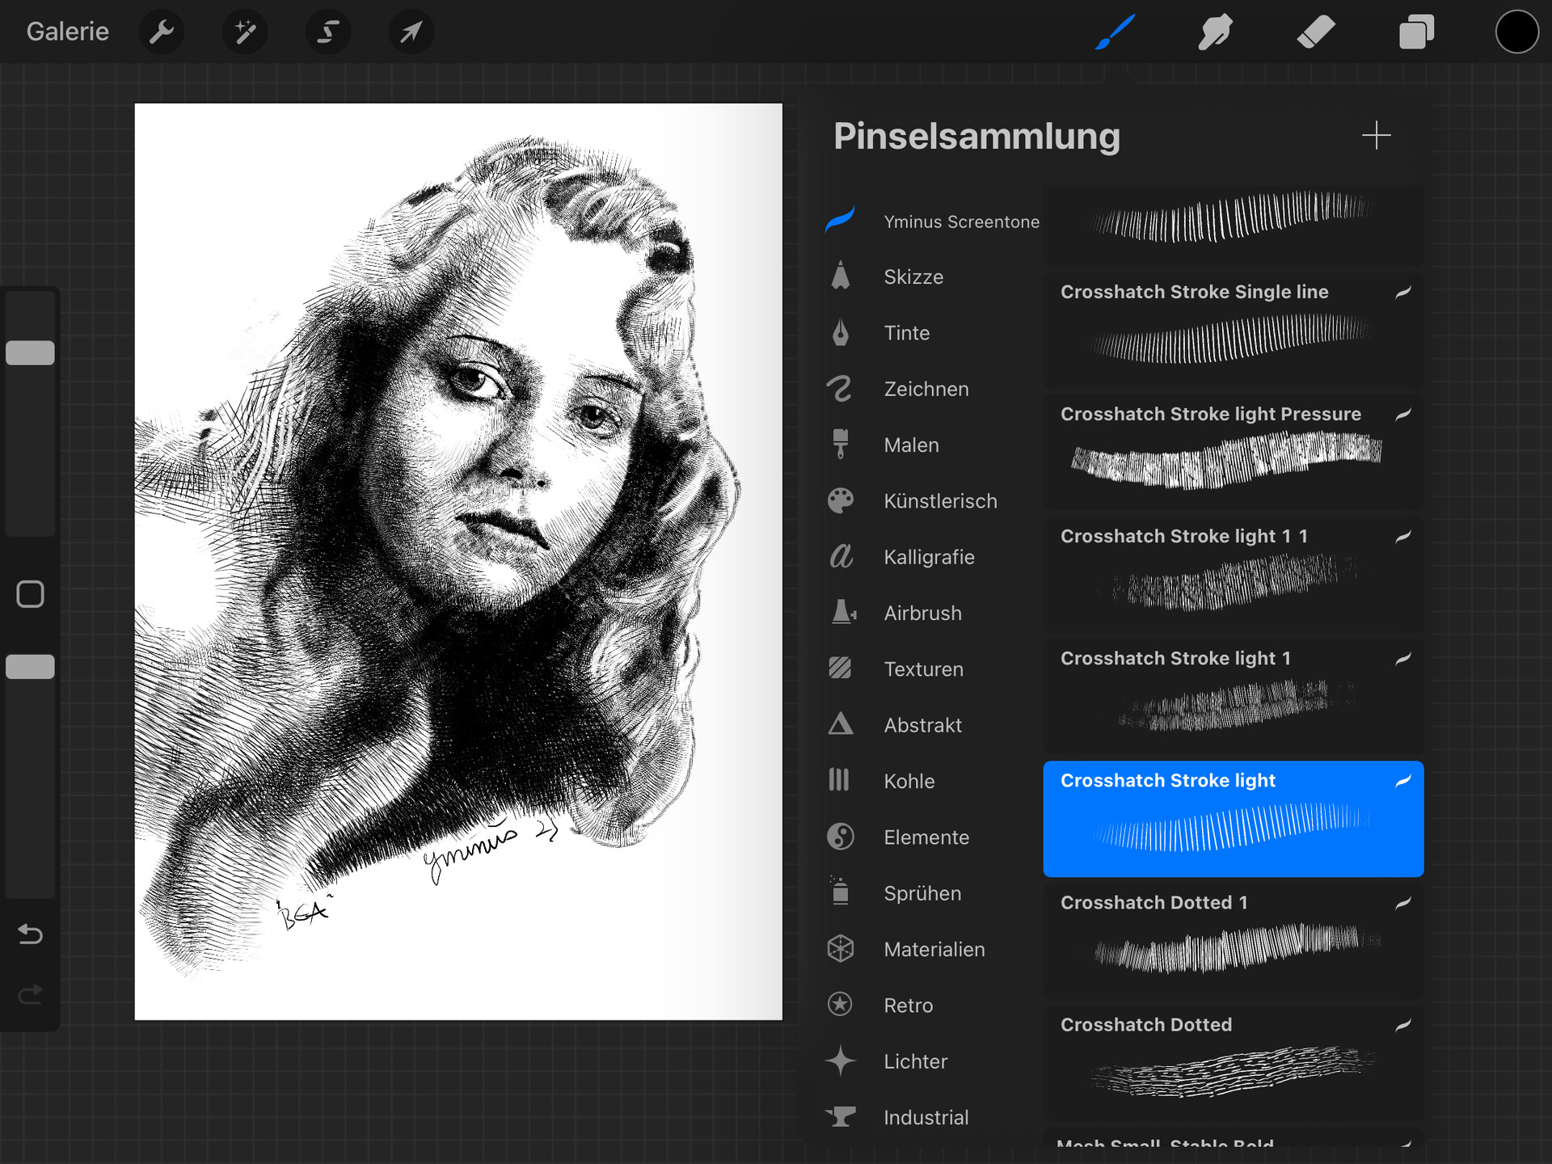The width and height of the screenshot is (1552, 1164).
Task: Open the Adjustments magic wand menu
Action: [x=245, y=32]
